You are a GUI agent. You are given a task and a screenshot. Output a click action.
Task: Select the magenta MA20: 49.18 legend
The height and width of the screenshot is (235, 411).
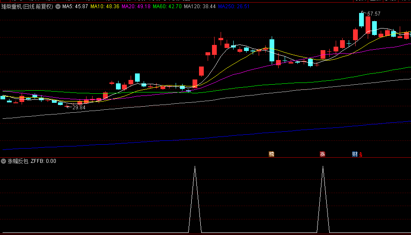point(136,6)
